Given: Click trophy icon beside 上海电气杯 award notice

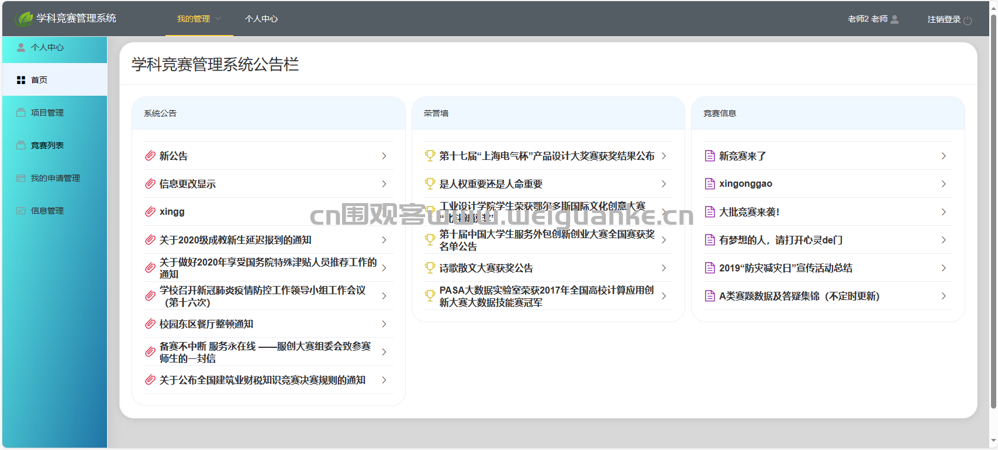Looking at the screenshot, I should pos(430,156).
